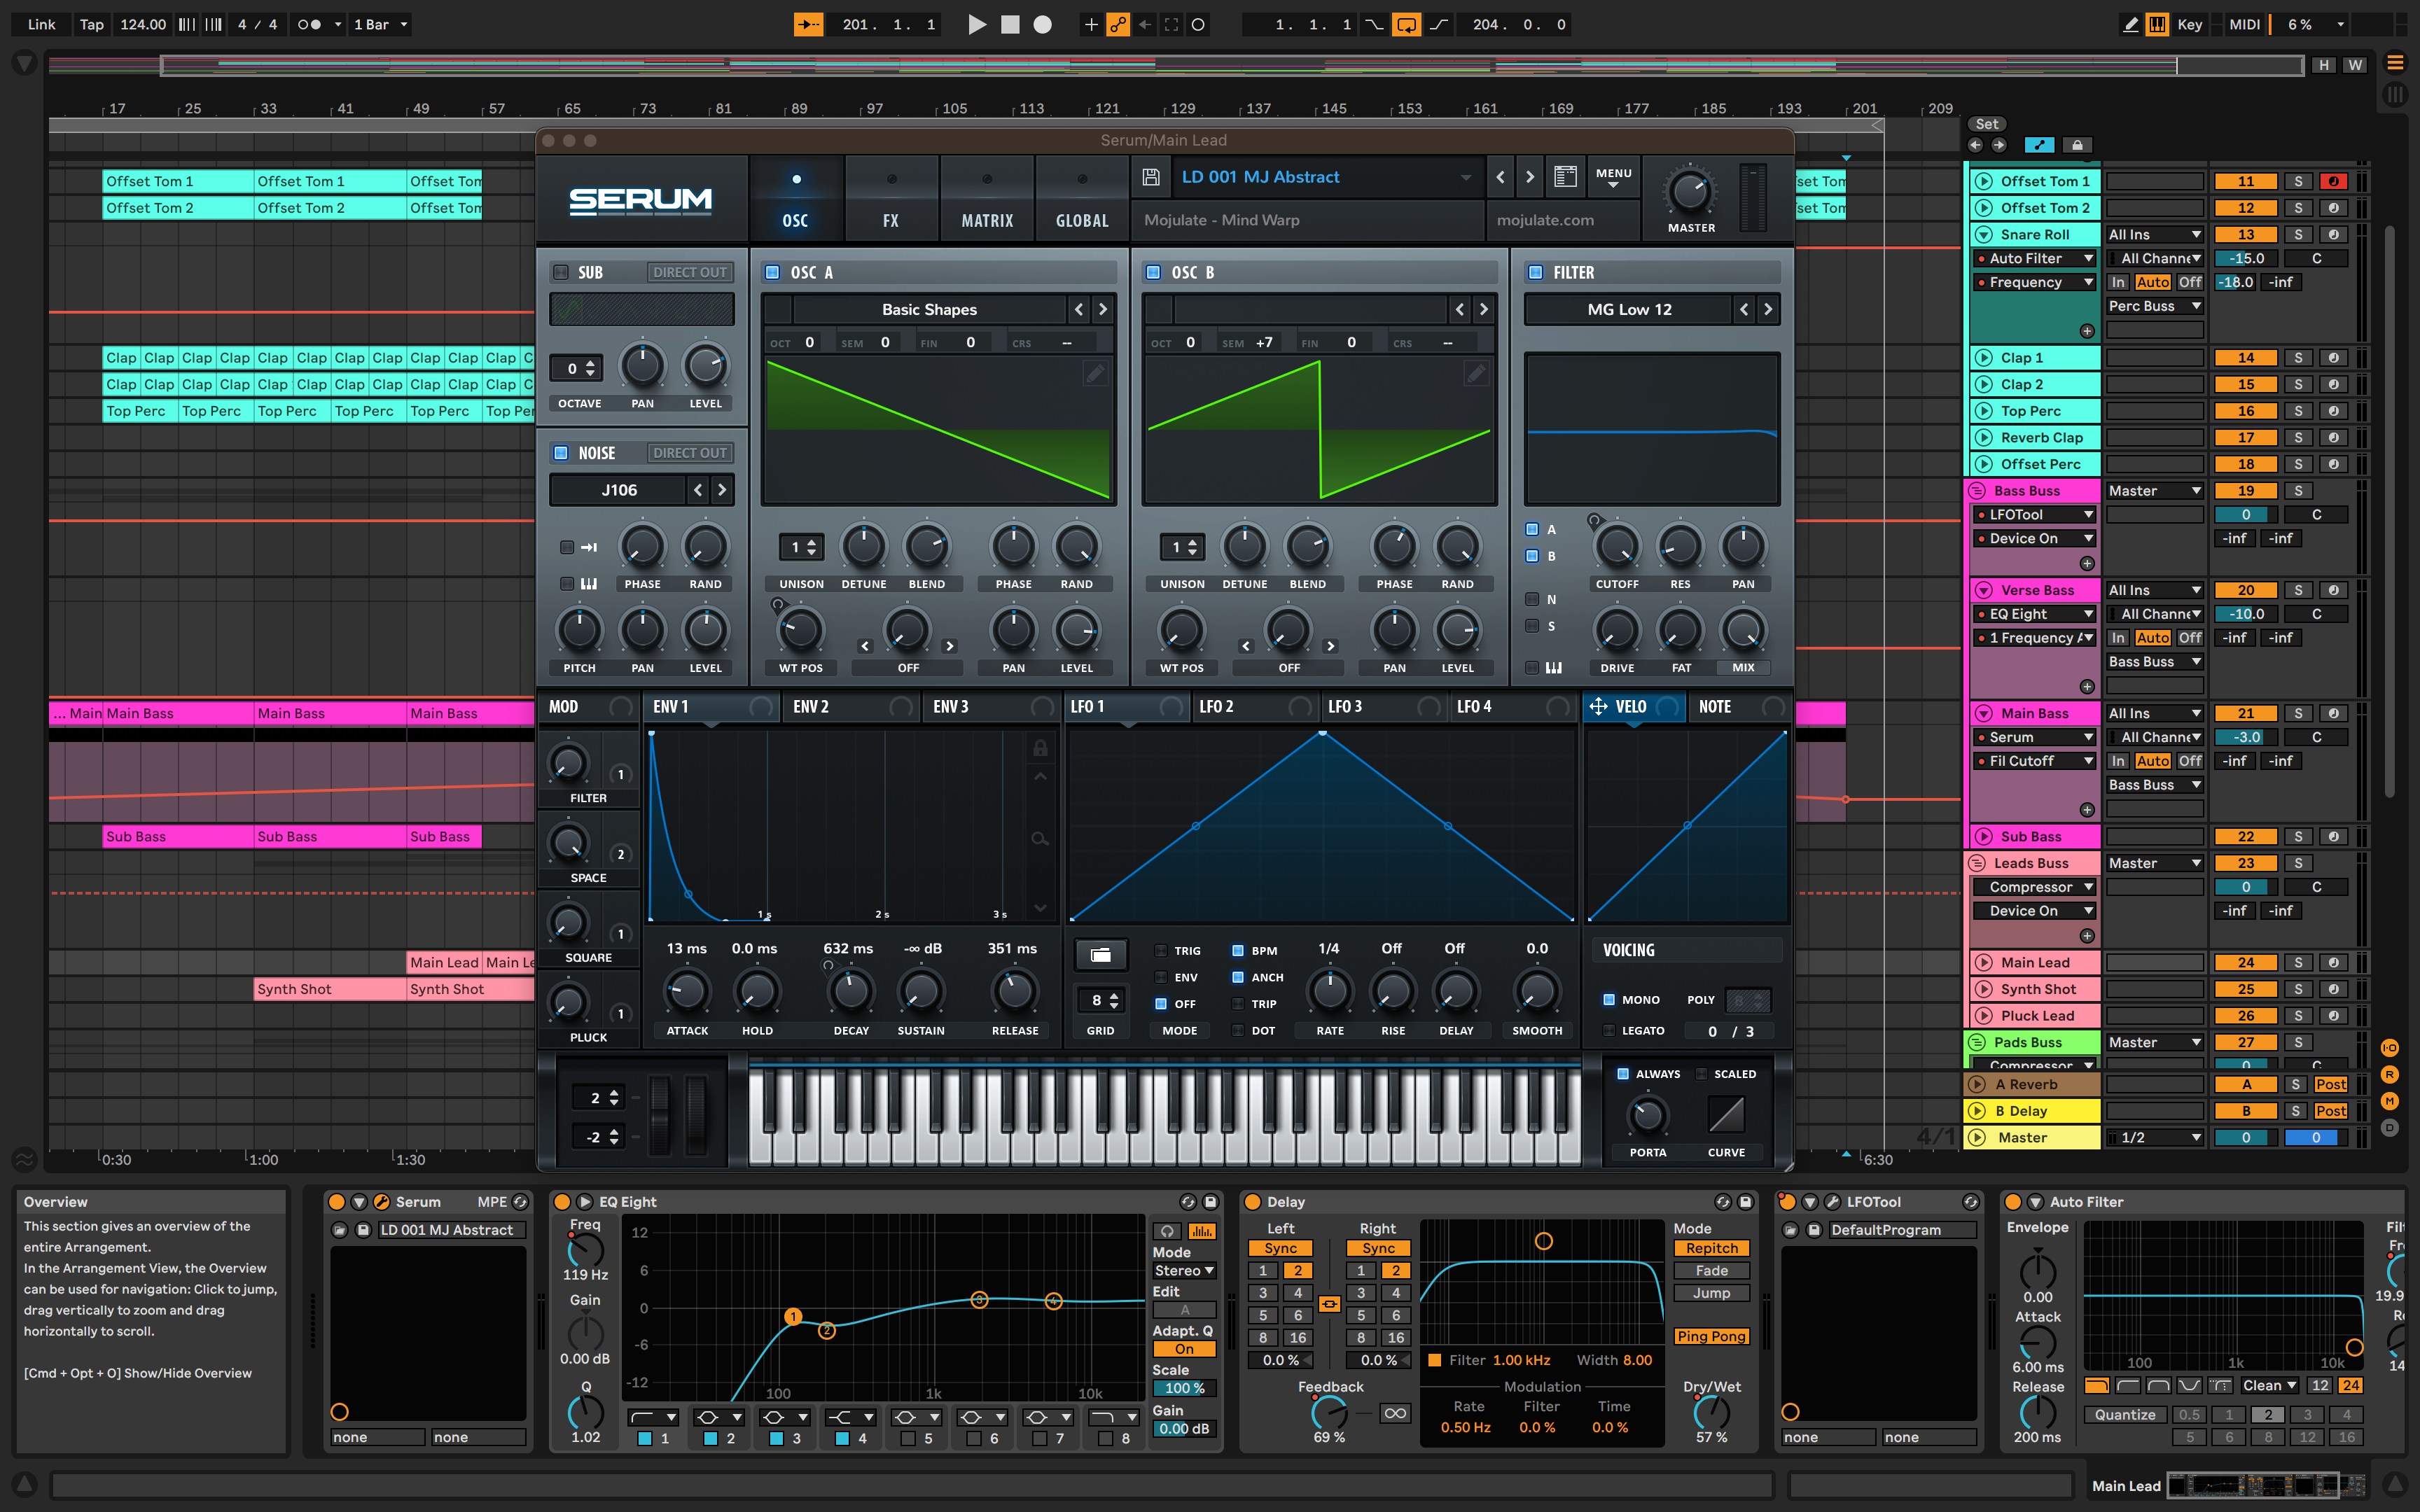Collapse the Bass Buss group track
2420x1512 pixels.
pos(1977,490)
